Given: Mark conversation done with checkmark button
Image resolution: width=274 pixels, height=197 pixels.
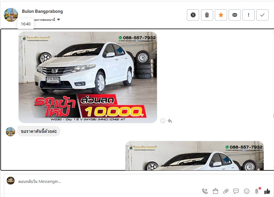Looking at the screenshot, I should 262,15.
